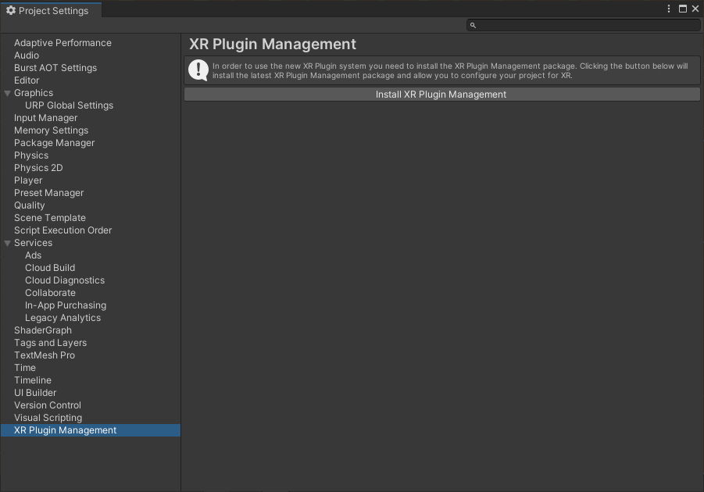Screen dimensions: 704x492
Task: Collapse the Services tree section
Action: click(8, 243)
